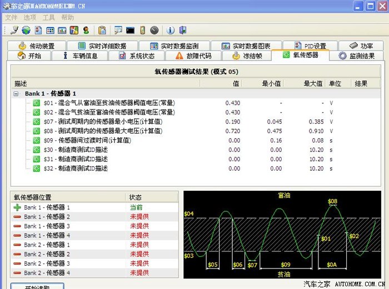Click the exit door toolbar icon
This screenshot has height=289, width=389.
tap(183, 30)
